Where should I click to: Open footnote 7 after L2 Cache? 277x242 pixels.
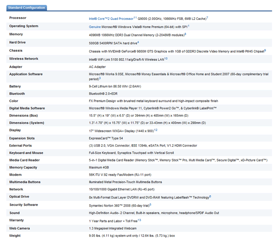[x=207, y=18]
